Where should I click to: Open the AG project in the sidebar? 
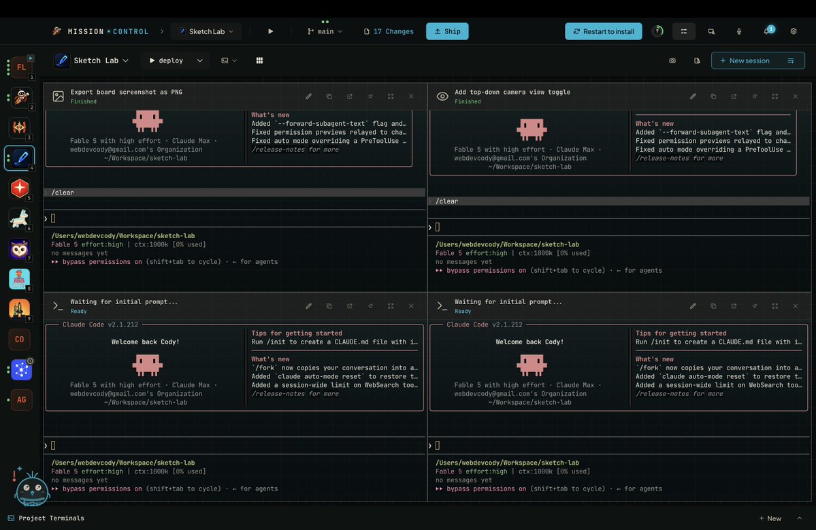pos(21,400)
